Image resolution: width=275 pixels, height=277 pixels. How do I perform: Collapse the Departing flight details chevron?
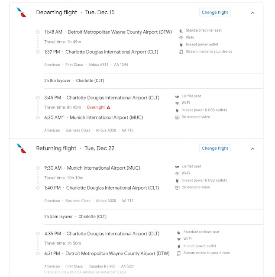coord(252,13)
